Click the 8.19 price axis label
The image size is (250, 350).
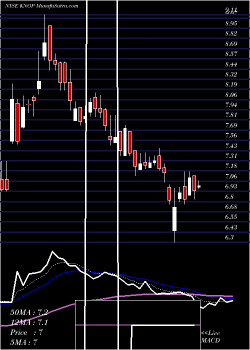coord(231,84)
